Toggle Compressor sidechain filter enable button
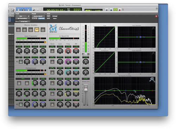Viewport: 176px width, 129px height. click(21, 104)
